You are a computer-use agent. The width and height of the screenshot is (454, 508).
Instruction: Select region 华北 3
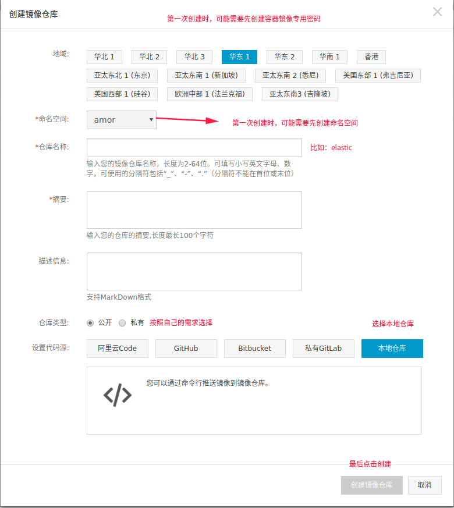point(194,57)
